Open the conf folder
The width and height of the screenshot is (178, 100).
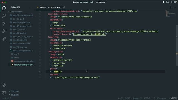(15, 54)
